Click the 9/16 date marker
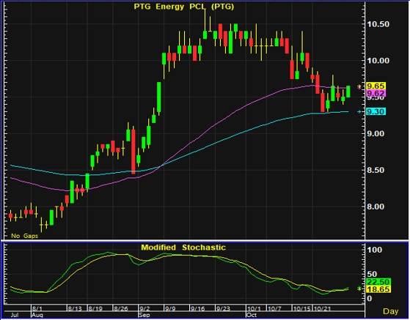 (x=197, y=309)
